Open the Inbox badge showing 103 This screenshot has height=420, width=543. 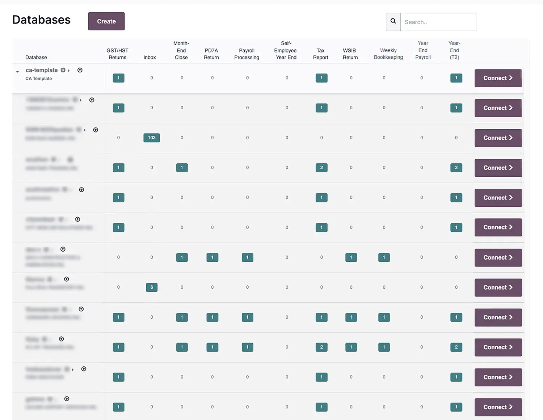pos(152,138)
